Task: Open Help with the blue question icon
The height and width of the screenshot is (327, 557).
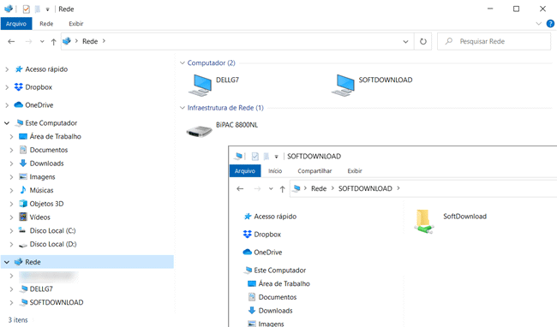Action: point(550,24)
